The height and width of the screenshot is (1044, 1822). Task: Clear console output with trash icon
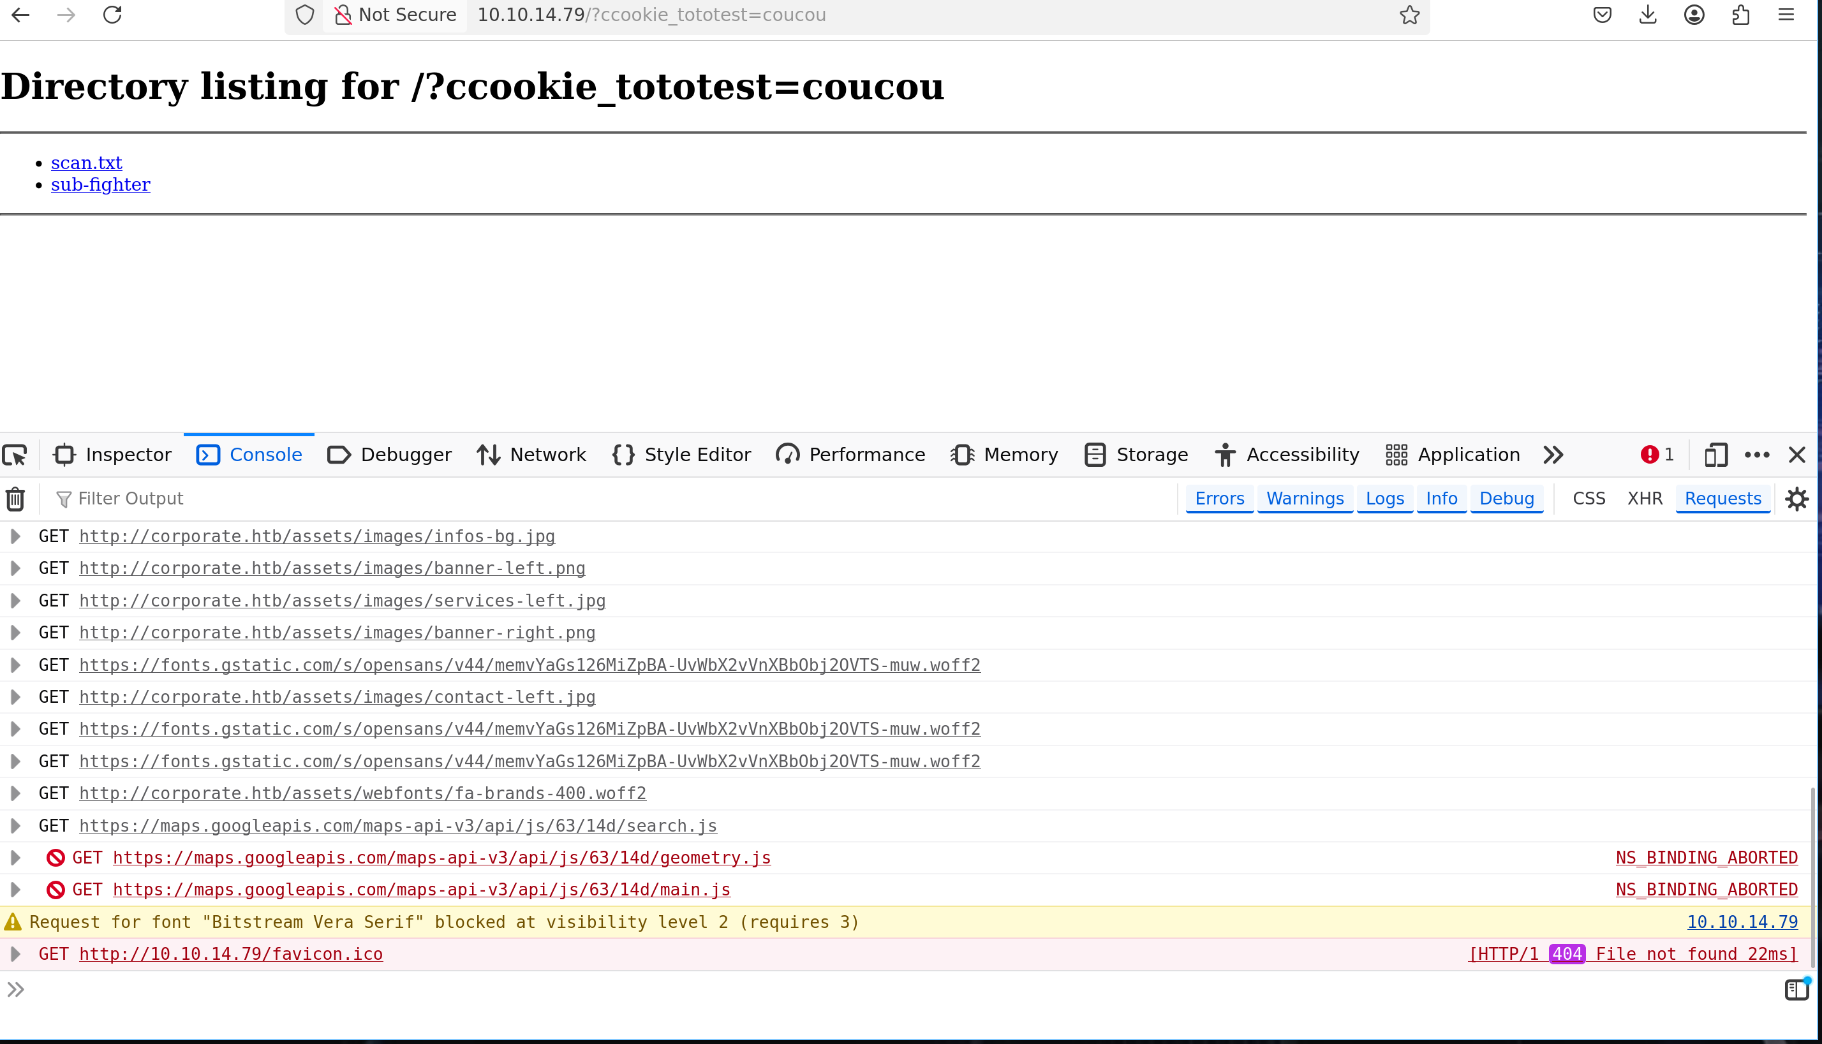click(x=15, y=499)
